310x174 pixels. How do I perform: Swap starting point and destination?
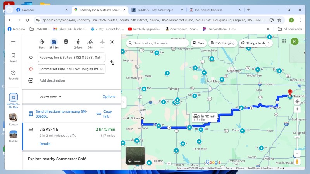tap(112, 63)
